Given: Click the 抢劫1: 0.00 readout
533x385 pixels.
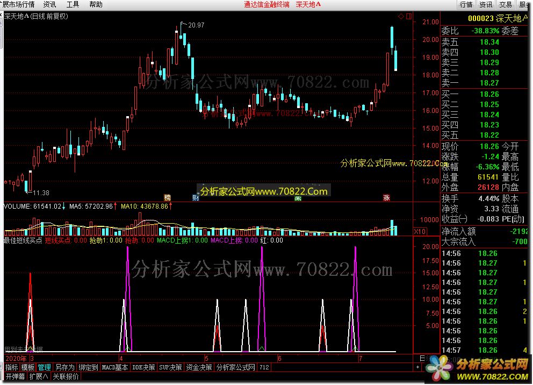Looking at the screenshot, I should pos(106,240).
